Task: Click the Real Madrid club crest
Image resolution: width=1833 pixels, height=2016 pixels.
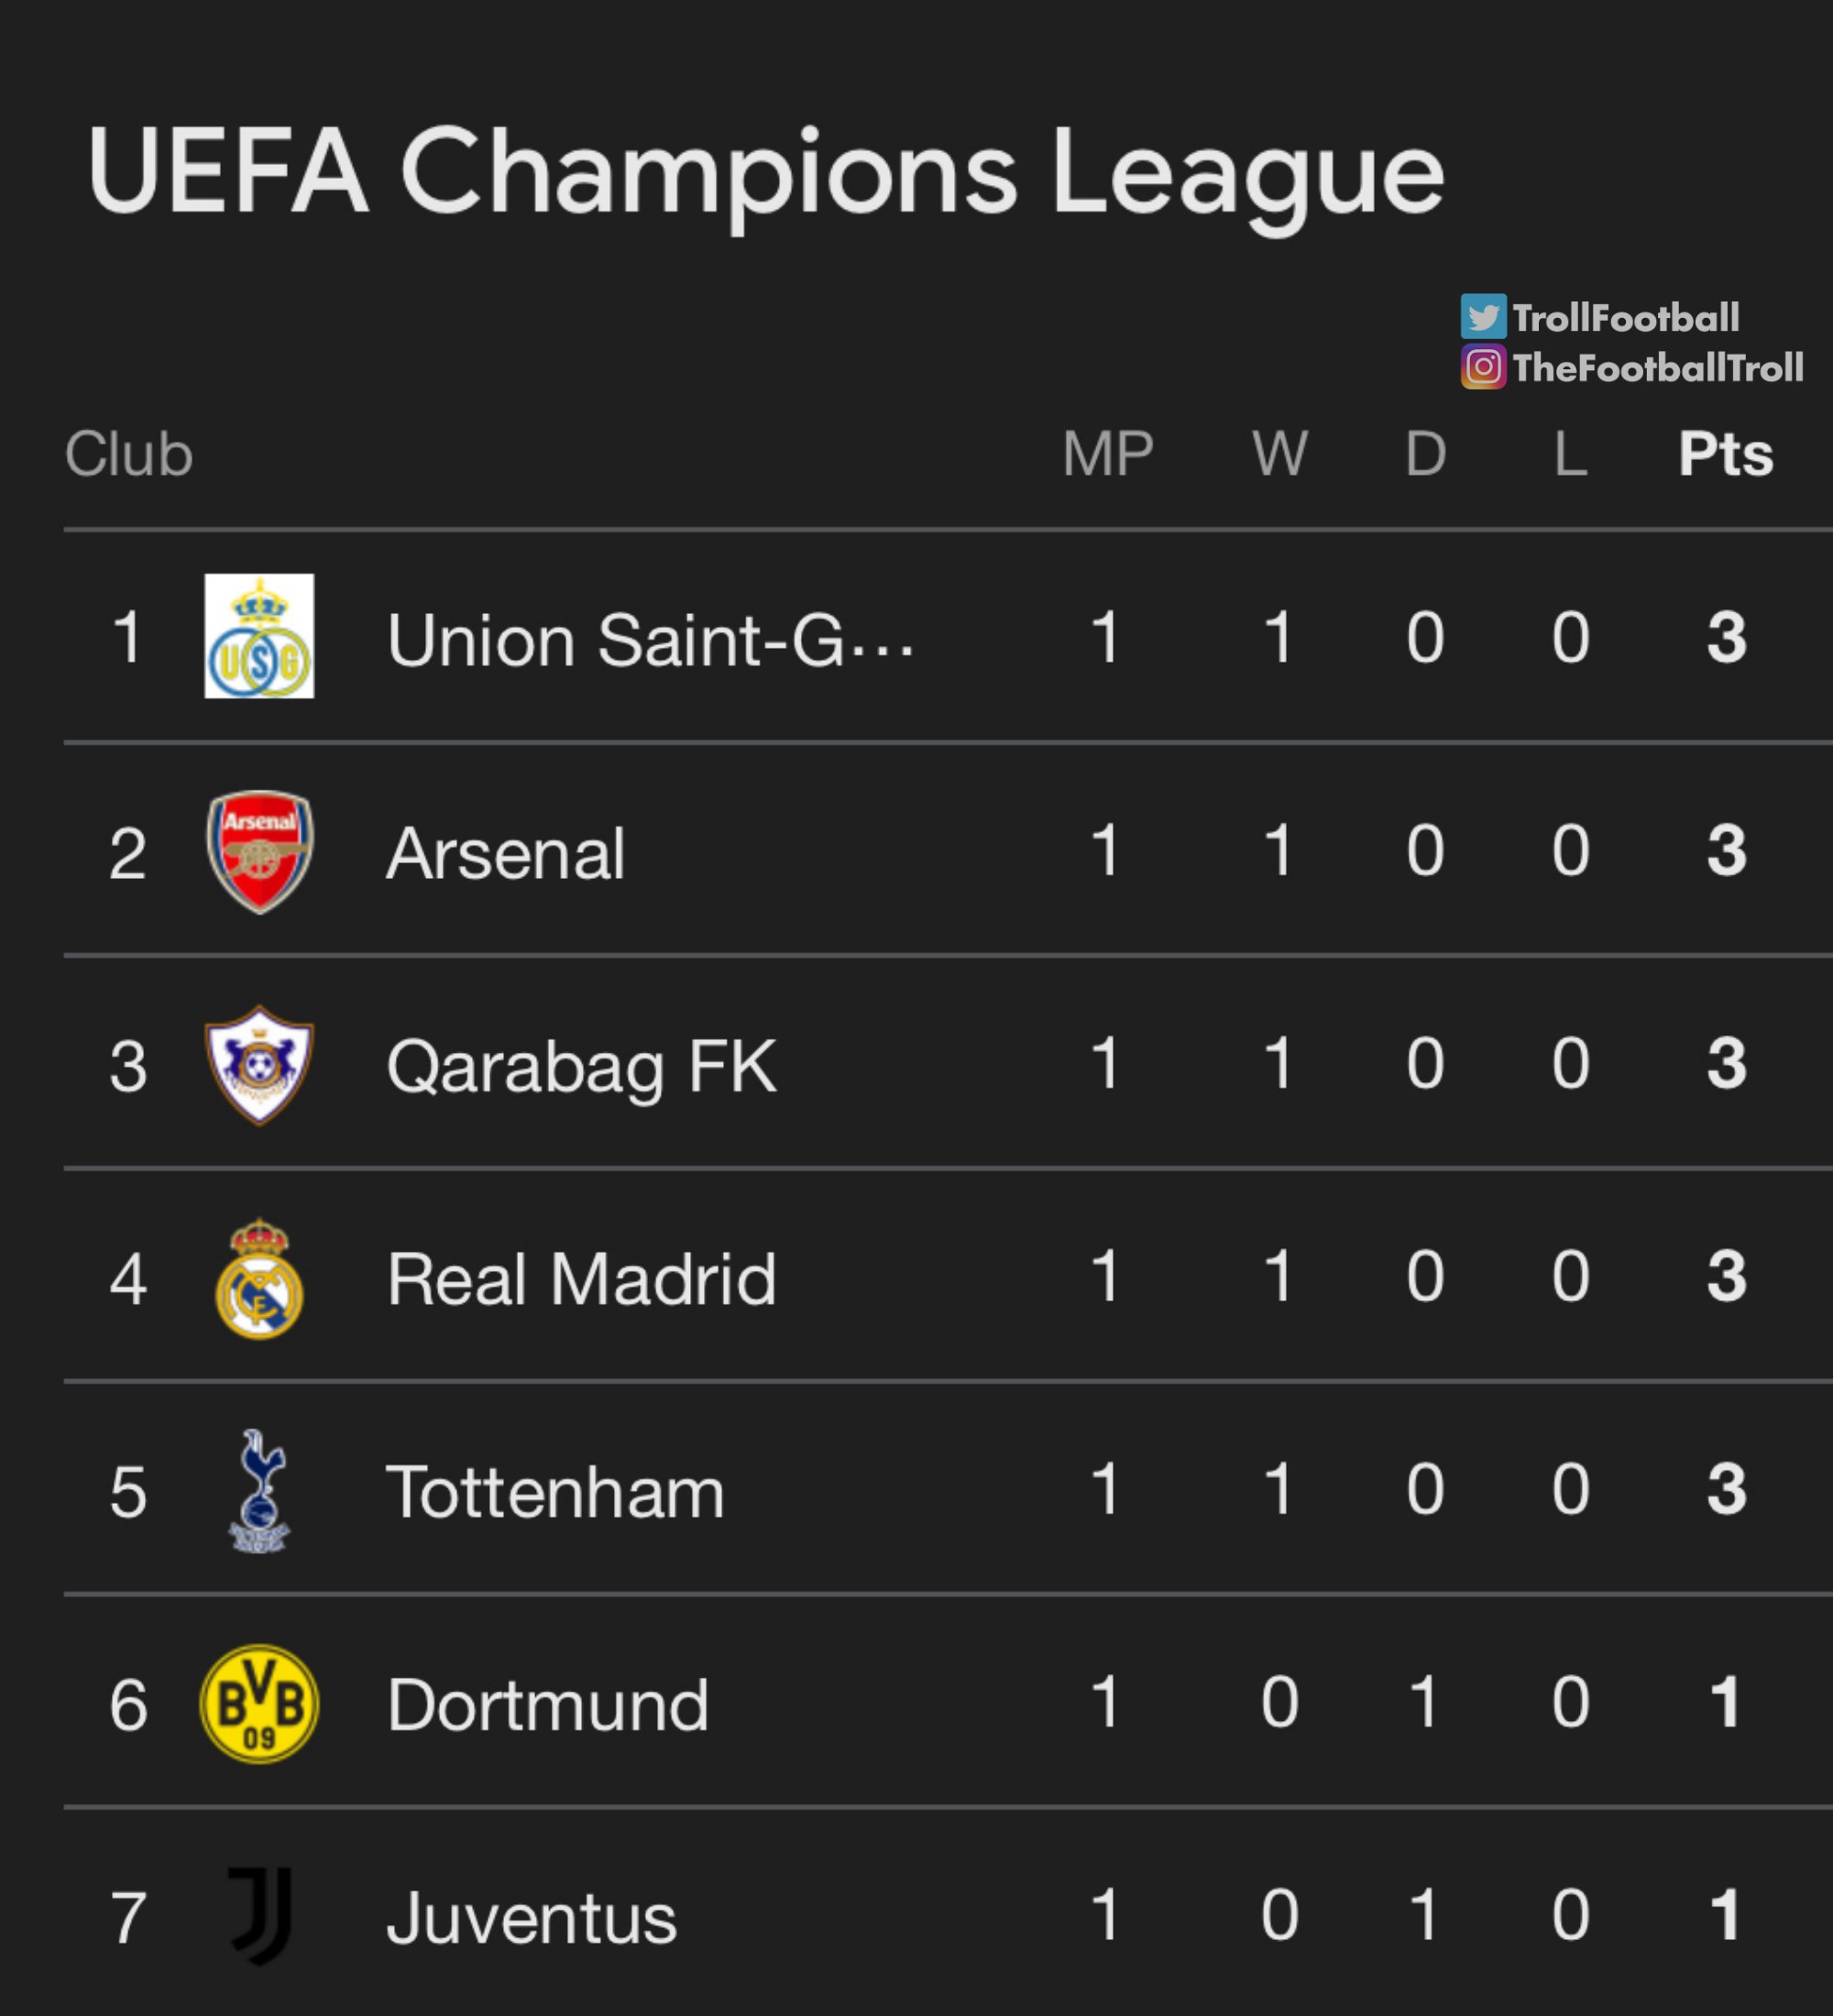Action: coord(259,1278)
